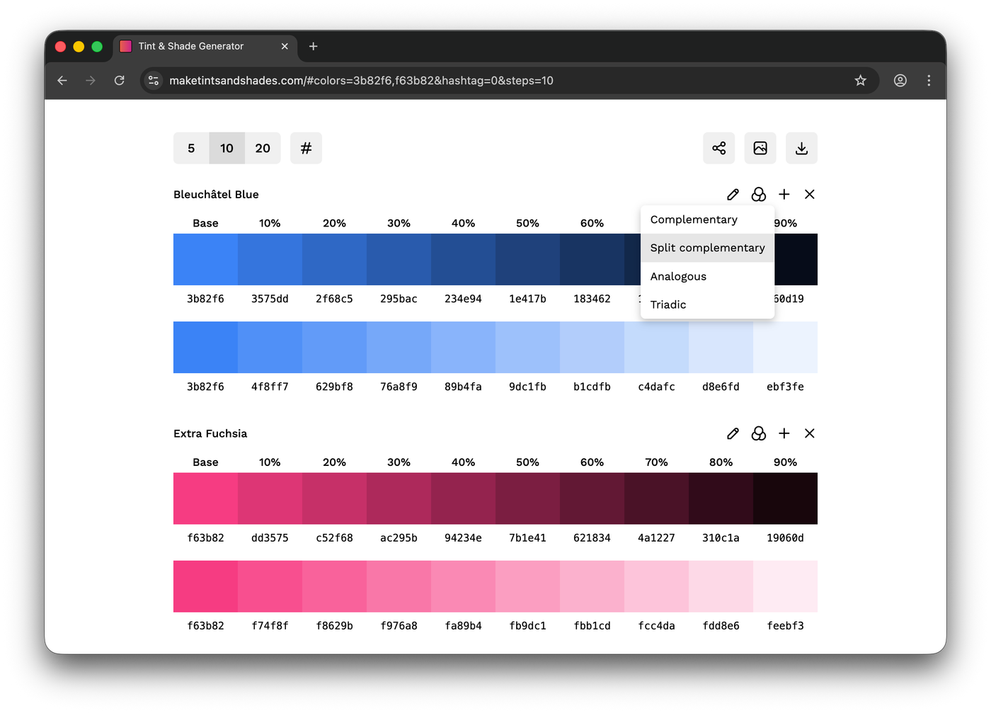
Task: Choose Analogous from the harmony menu
Action: 678,276
